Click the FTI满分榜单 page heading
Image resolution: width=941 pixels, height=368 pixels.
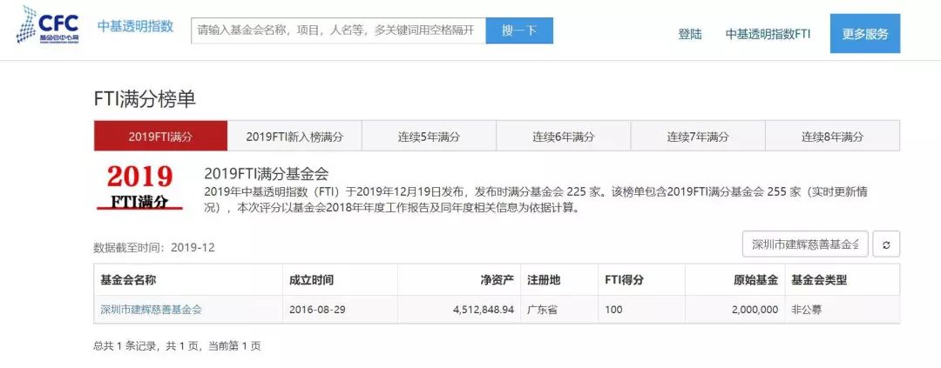(x=145, y=99)
